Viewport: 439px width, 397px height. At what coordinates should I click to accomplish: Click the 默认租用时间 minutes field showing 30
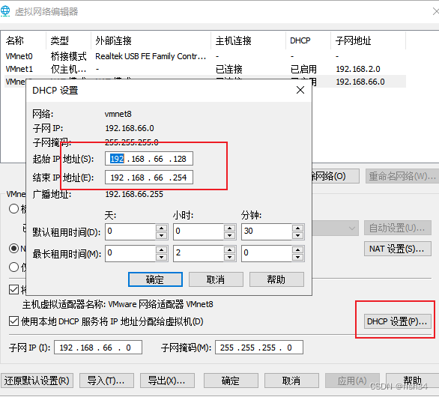tap(267, 231)
